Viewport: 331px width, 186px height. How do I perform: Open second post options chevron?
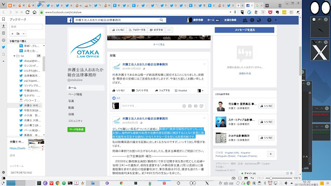[x=204, y=118]
